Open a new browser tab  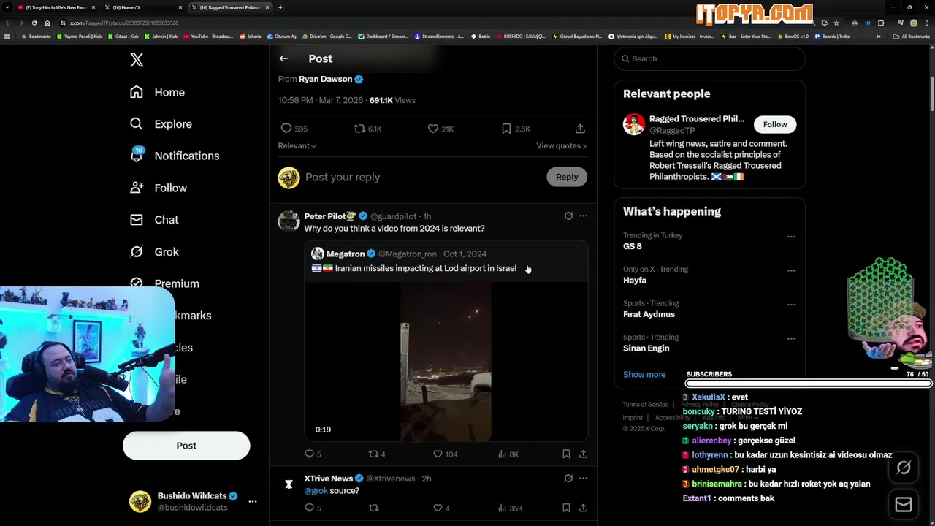pyautogui.click(x=280, y=7)
